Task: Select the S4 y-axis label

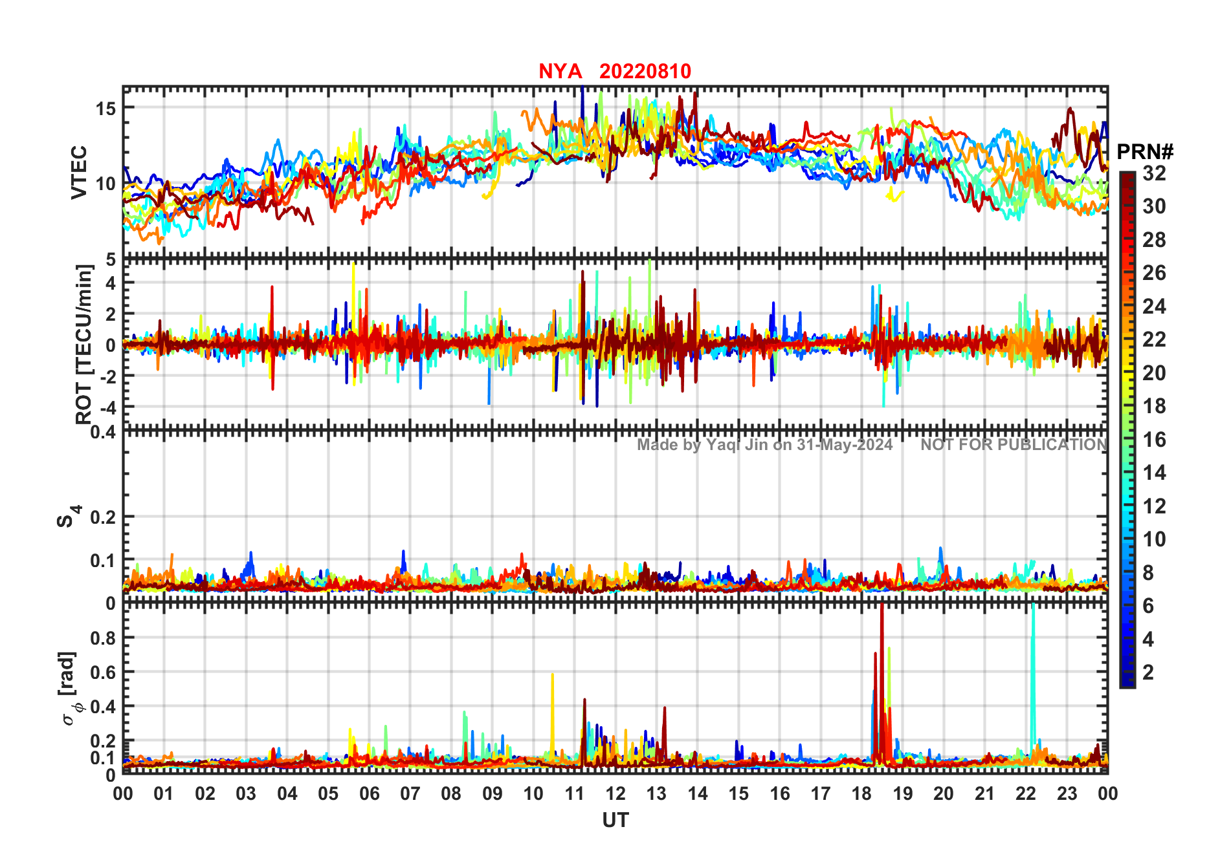Action: click(x=68, y=517)
